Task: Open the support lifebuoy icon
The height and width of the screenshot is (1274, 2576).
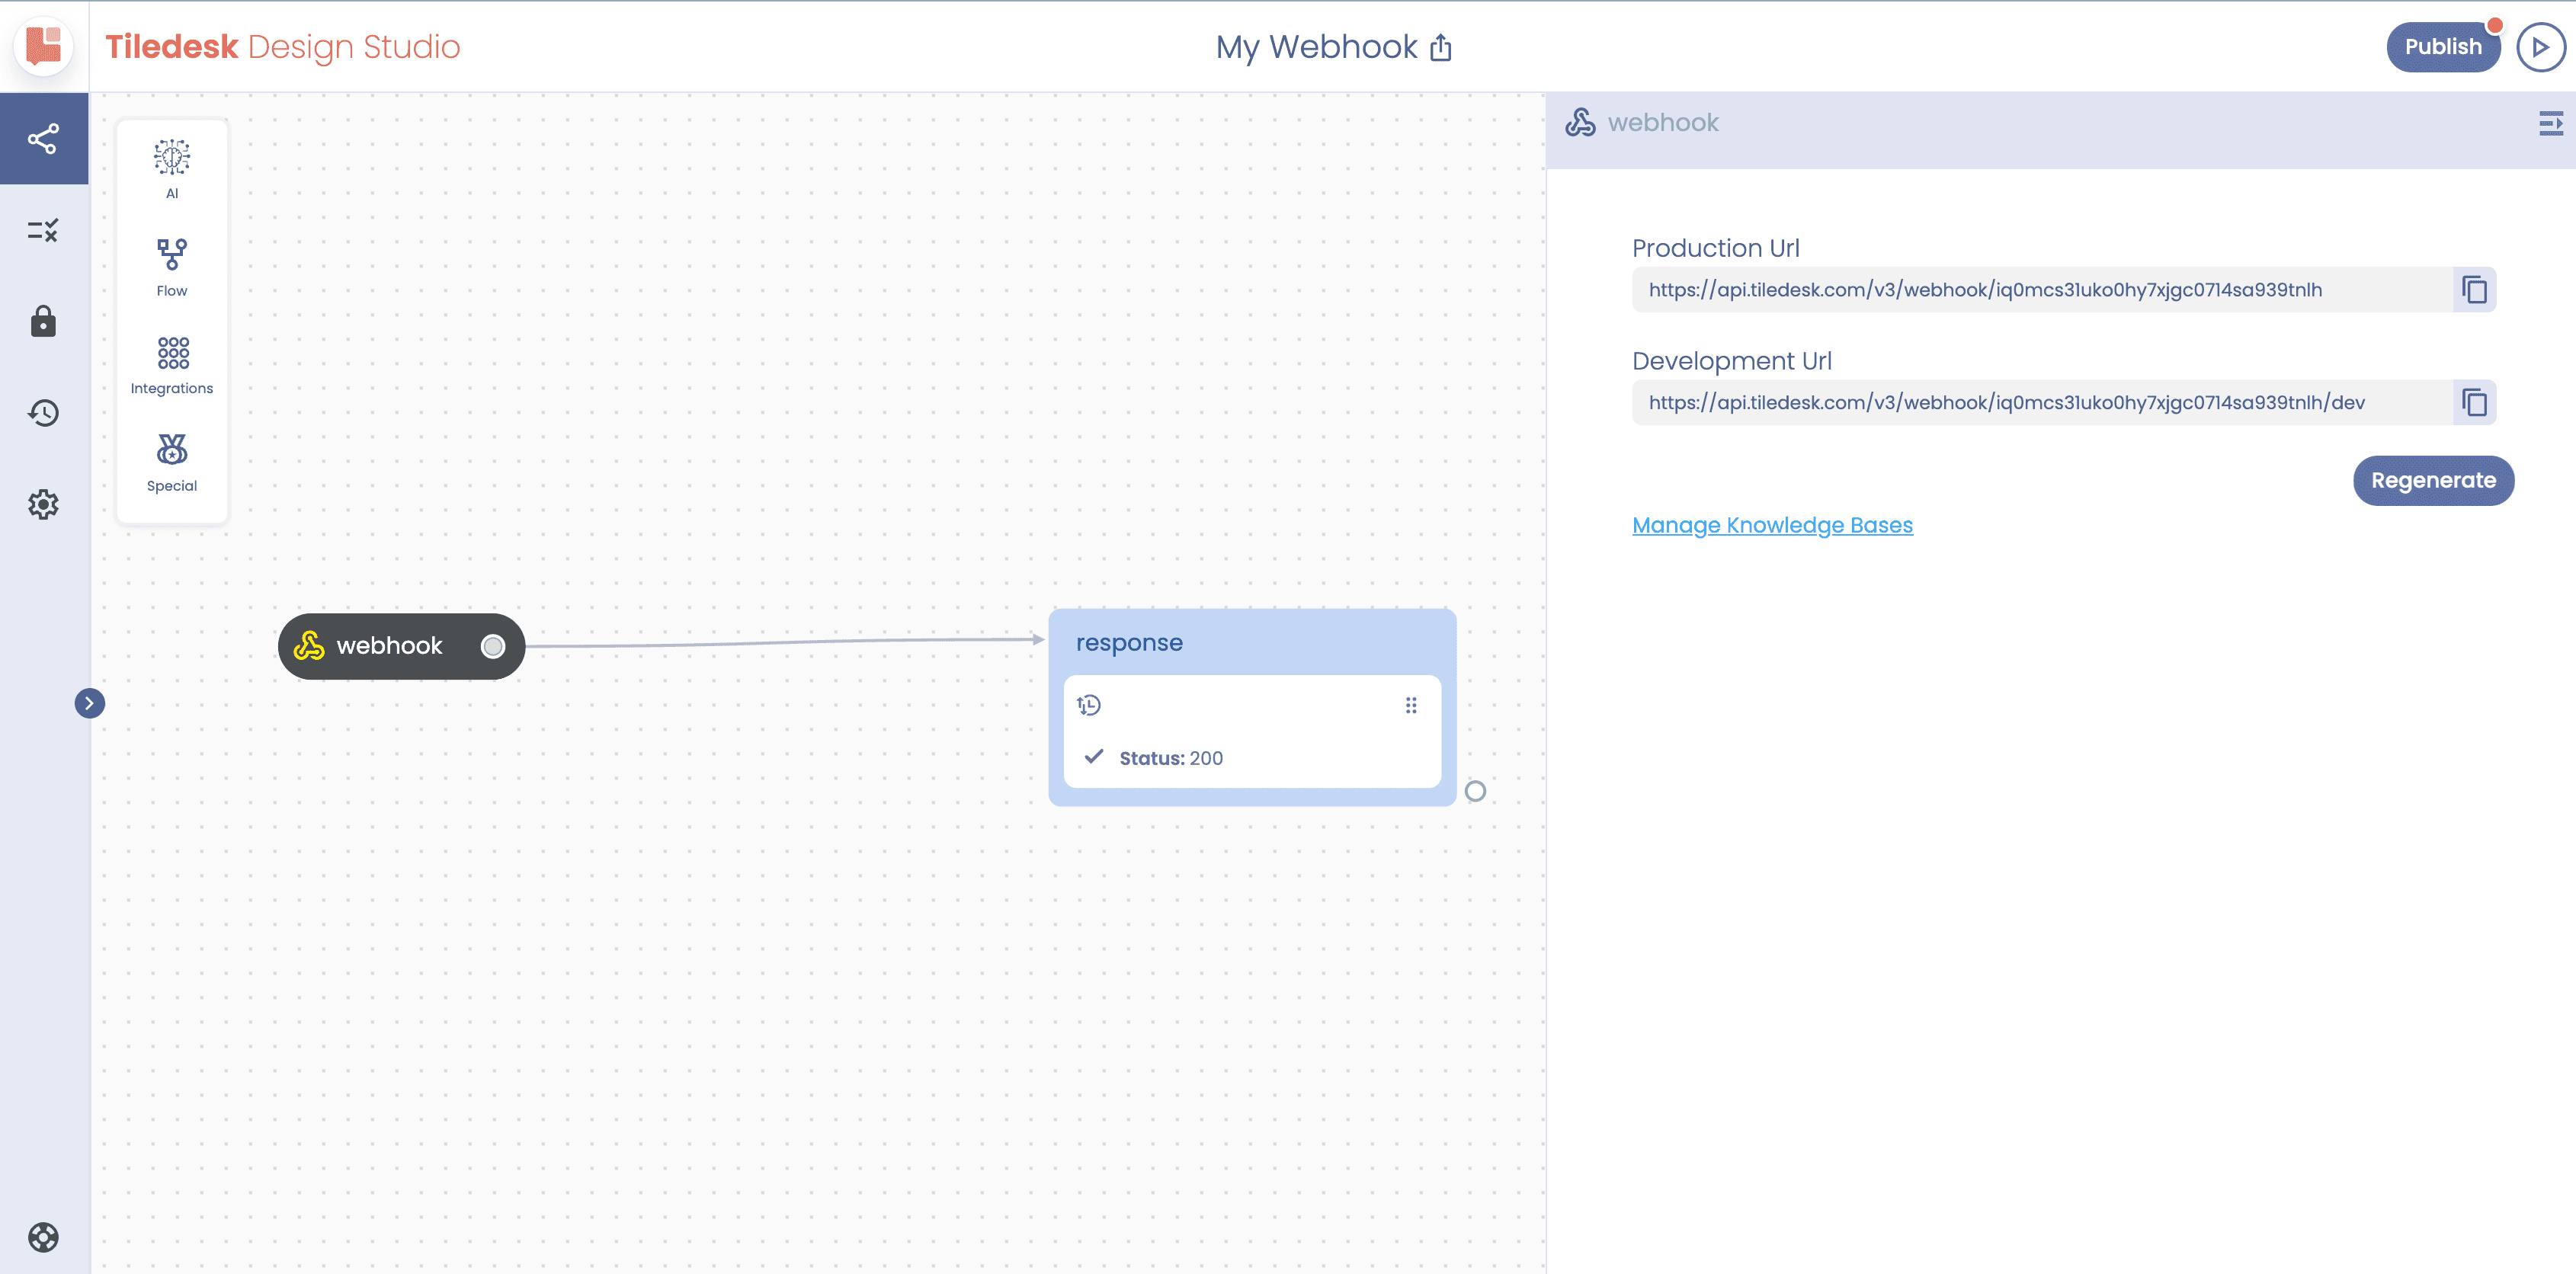Action: coord(44,1237)
